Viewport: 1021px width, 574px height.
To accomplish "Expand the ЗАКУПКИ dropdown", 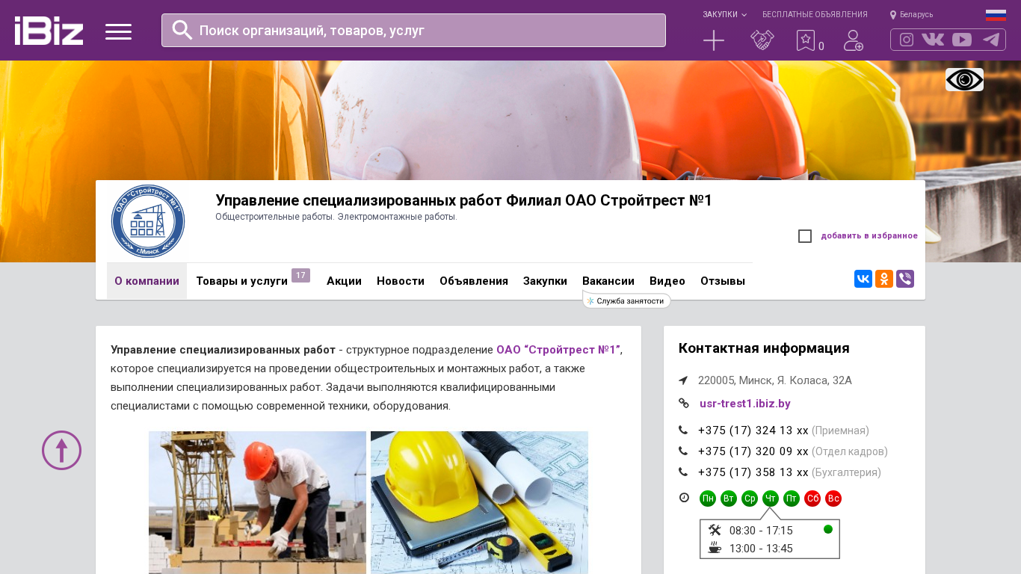I will click(724, 15).
